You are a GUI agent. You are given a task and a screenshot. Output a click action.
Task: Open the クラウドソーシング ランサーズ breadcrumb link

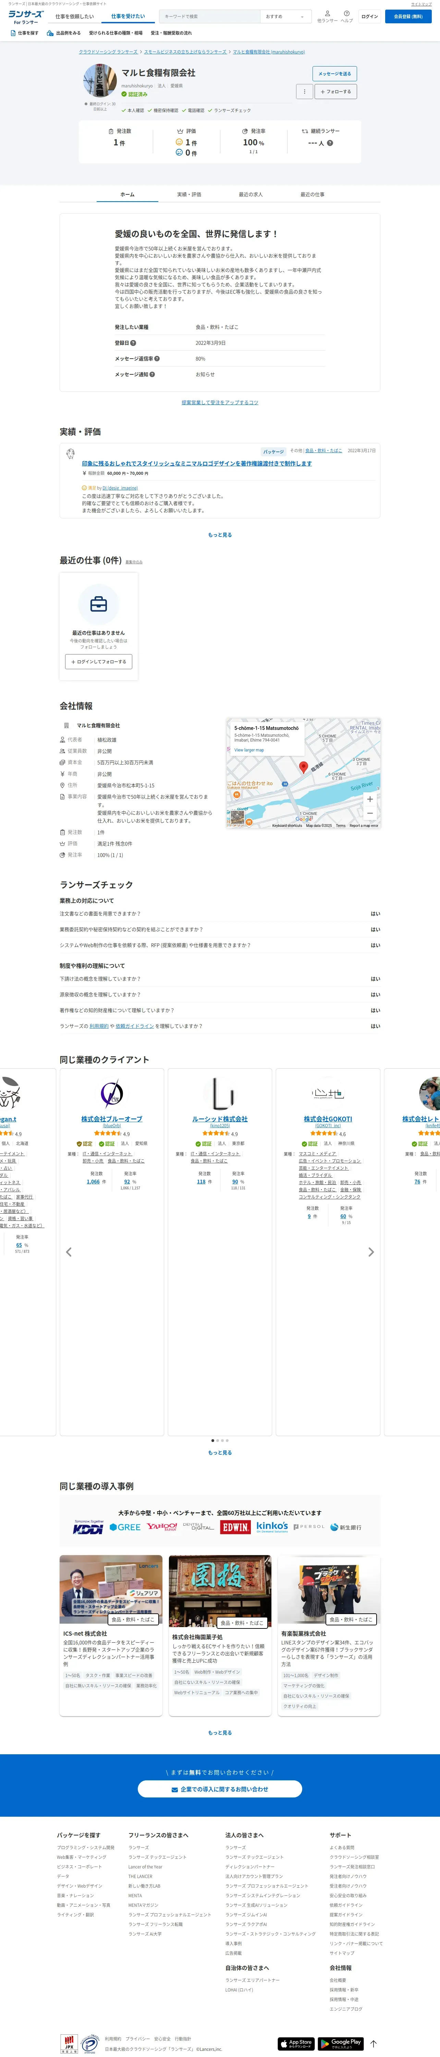108,52
